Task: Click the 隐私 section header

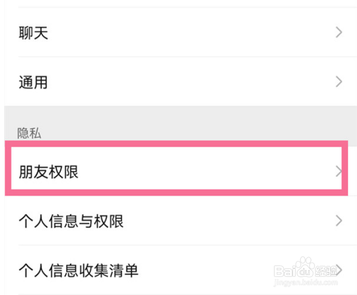Action: click(29, 133)
